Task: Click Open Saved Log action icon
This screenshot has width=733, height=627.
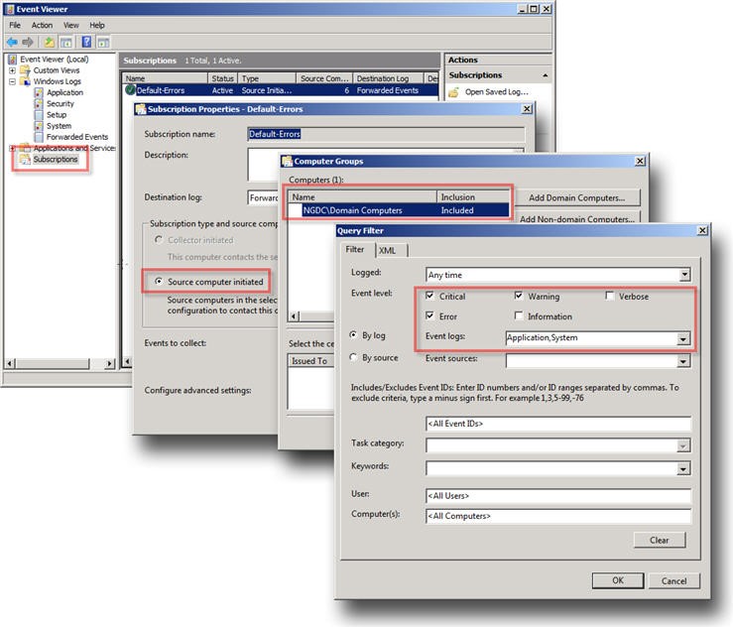Action: pos(454,92)
